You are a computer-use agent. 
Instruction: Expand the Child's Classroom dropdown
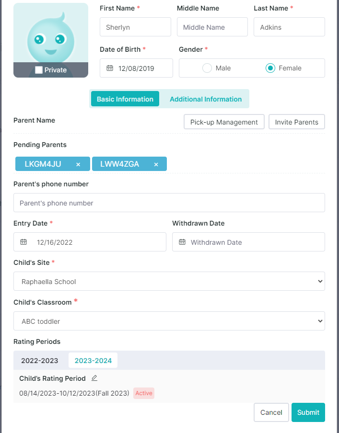point(169,321)
